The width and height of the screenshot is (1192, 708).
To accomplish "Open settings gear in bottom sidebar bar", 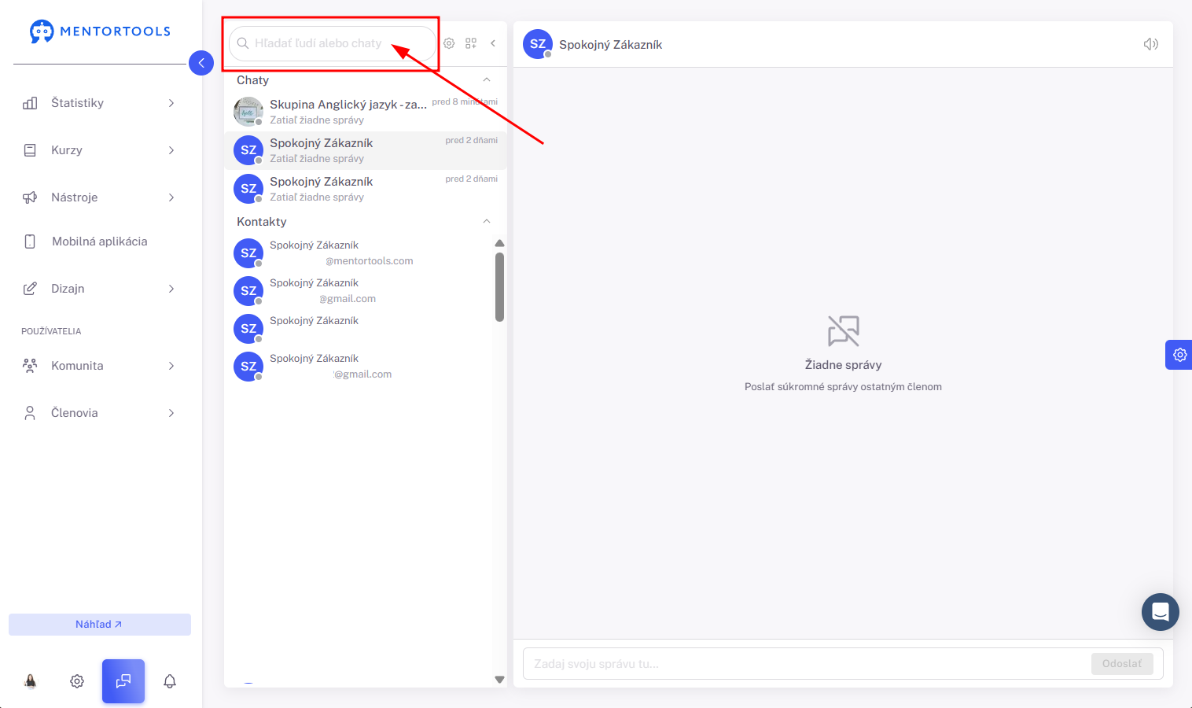I will [x=77, y=681].
